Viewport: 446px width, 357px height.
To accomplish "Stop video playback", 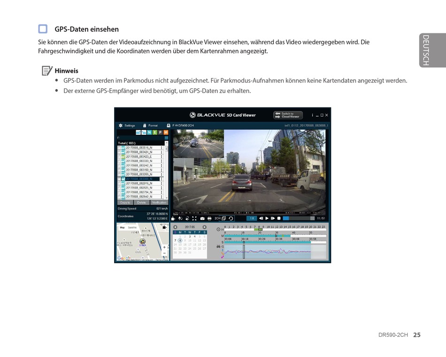I will [x=279, y=218].
